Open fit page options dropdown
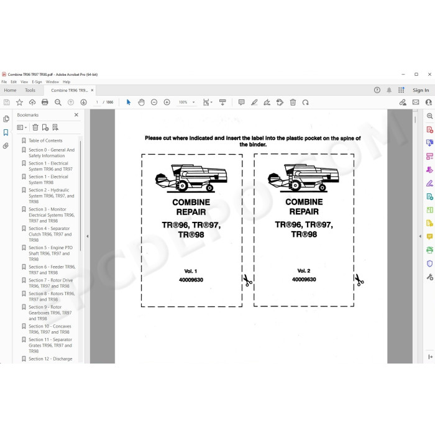This screenshot has height=435, width=435. [x=207, y=103]
